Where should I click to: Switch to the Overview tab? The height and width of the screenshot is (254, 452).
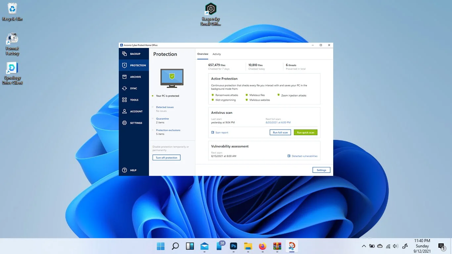(203, 54)
